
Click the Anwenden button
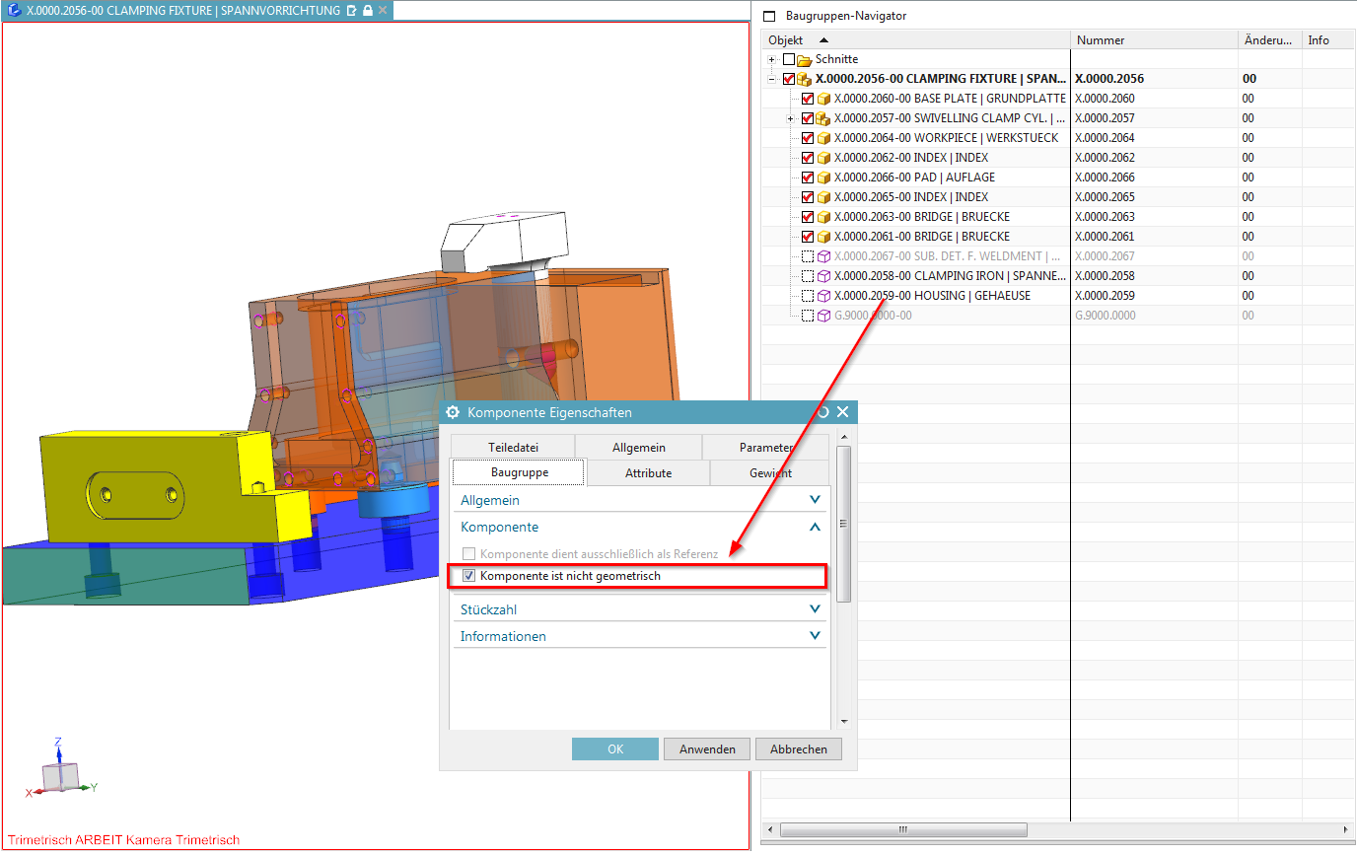click(706, 749)
